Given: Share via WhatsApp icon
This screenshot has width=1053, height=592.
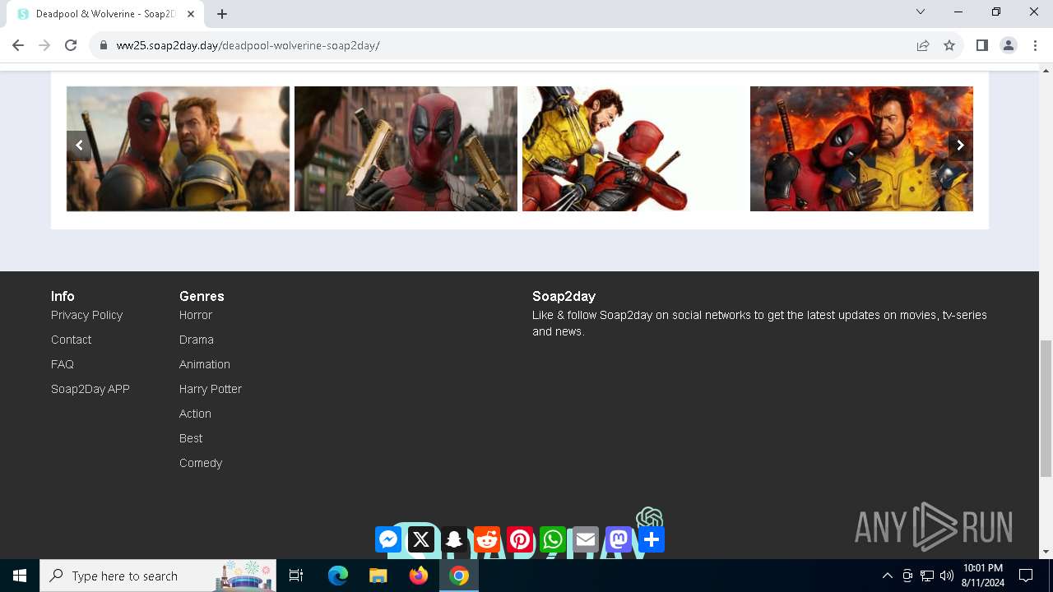Looking at the screenshot, I should pos(553,539).
